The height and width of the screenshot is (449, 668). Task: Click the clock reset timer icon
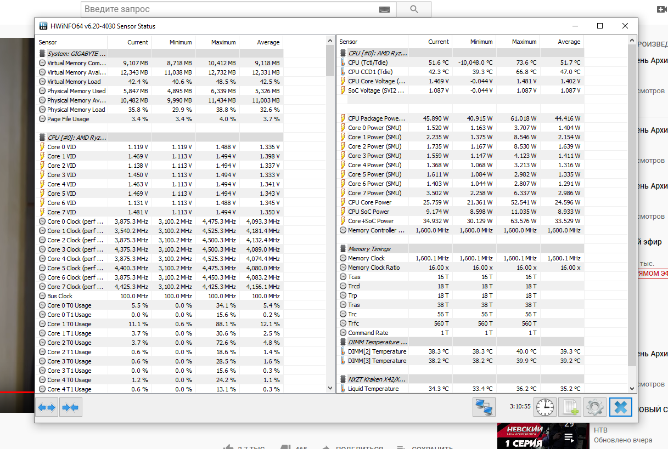[545, 407]
